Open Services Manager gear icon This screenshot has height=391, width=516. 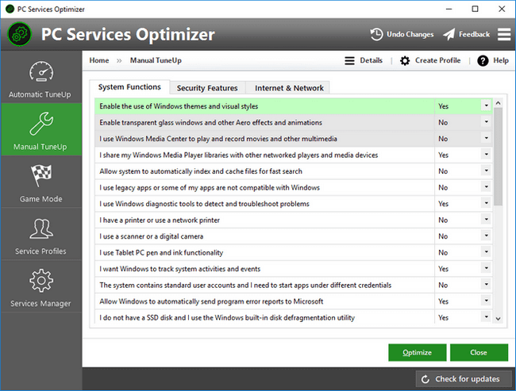pyautogui.click(x=41, y=281)
